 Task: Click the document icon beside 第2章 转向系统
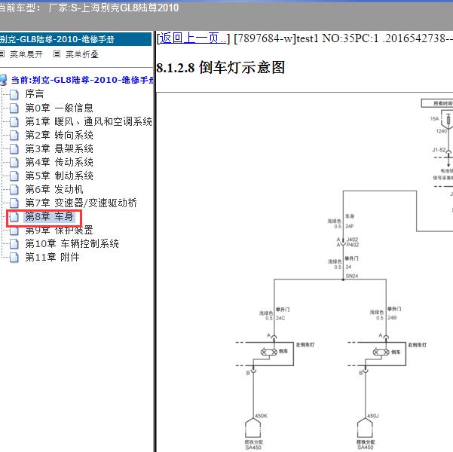click(x=14, y=135)
